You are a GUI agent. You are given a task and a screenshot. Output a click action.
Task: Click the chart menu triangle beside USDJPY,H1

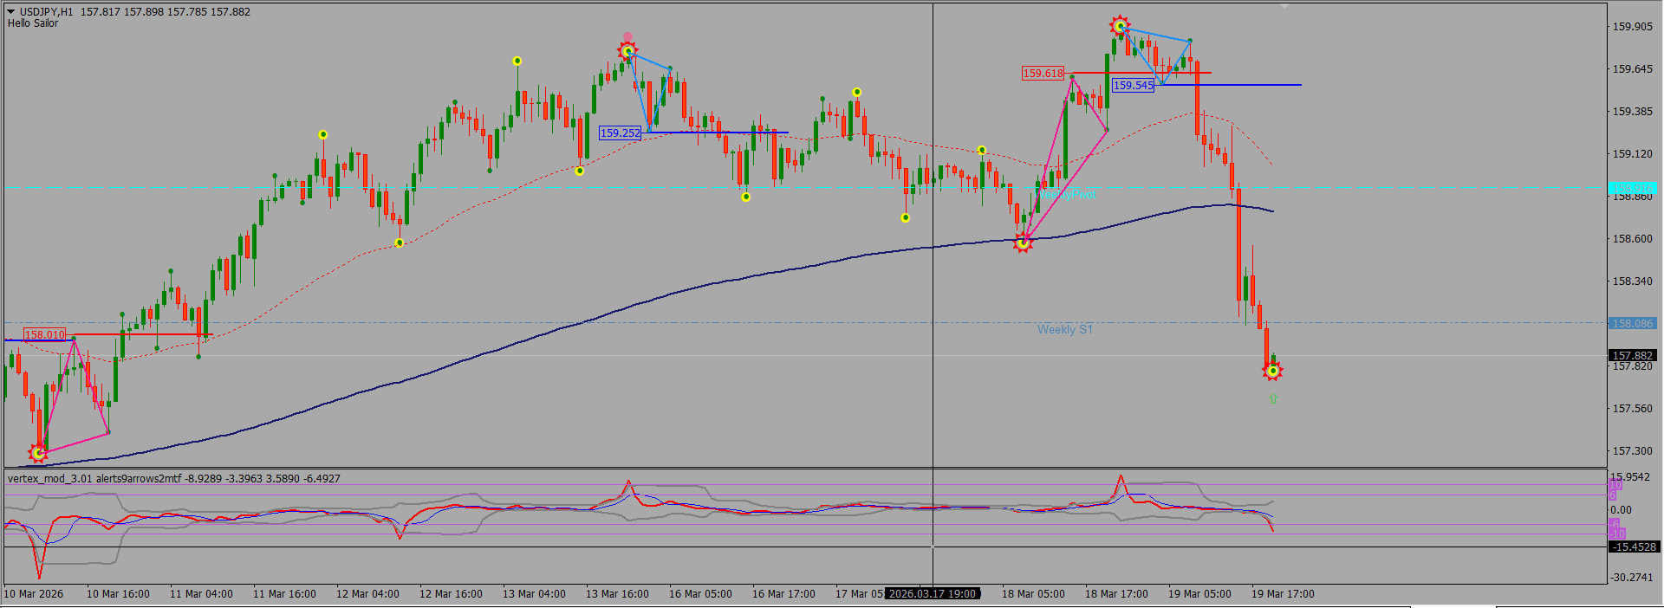click(x=11, y=12)
